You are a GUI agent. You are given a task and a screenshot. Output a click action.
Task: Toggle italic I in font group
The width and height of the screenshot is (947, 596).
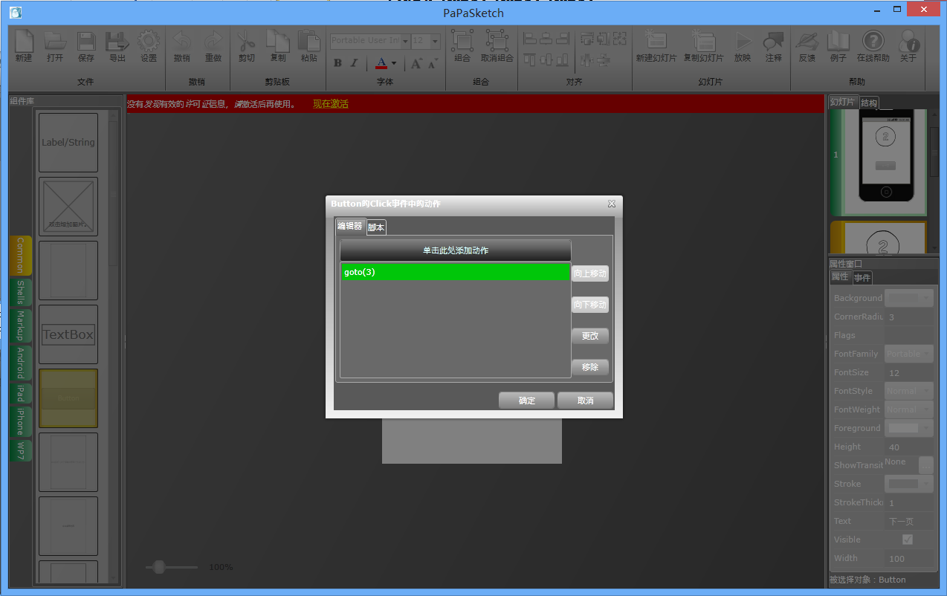pyautogui.click(x=354, y=63)
